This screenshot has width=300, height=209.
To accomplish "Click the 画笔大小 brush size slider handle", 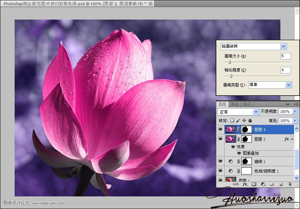I will [230, 62].
